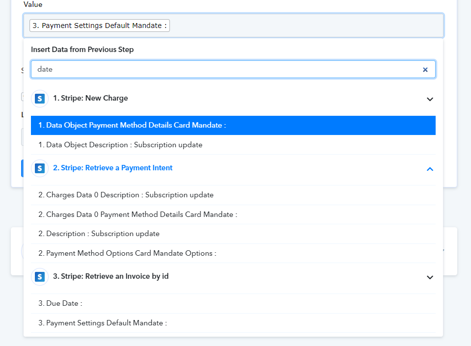
Task: Insert '2. Payment Method Options Card Mandate Options'
Action: (233, 253)
